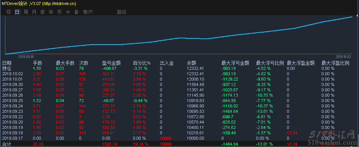This screenshot has width=359, height=147.
Task: Click the -1464.64 floating loss on 2019.09.23
Action: click(230, 111)
